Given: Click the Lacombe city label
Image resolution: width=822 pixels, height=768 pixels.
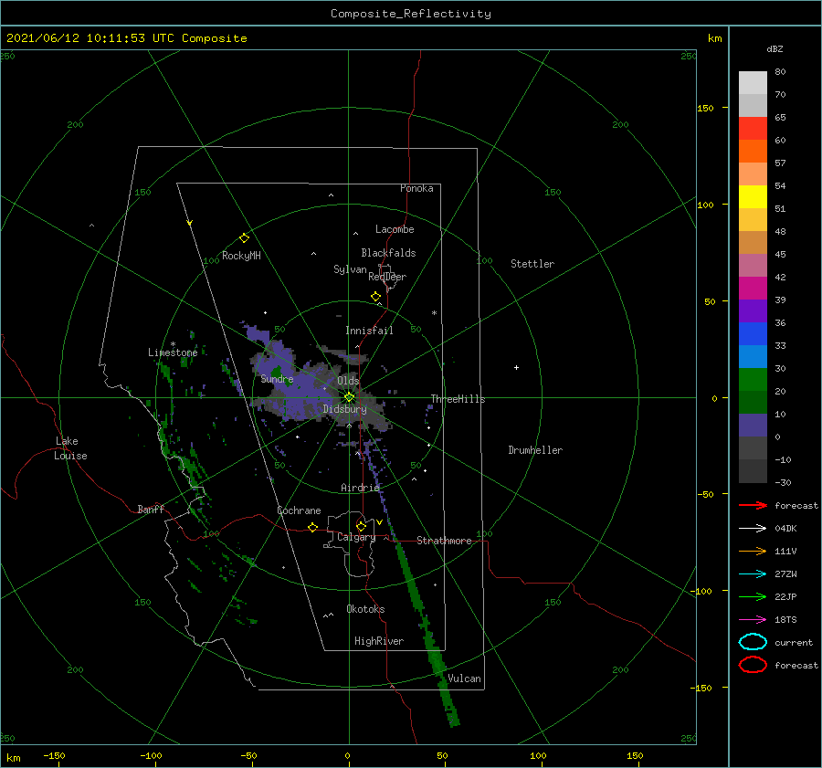Looking at the screenshot, I should pyautogui.click(x=395, y=229).
